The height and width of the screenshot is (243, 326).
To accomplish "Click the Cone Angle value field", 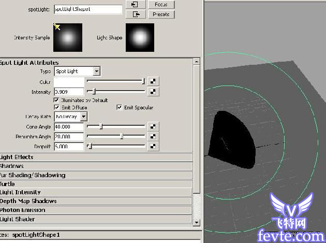I will 69,126.
